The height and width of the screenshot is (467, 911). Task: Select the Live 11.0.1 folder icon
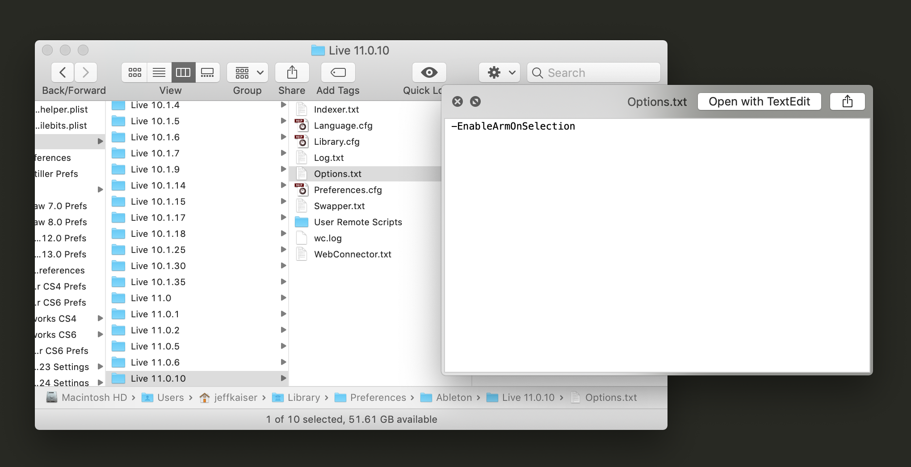click(118, 314)
